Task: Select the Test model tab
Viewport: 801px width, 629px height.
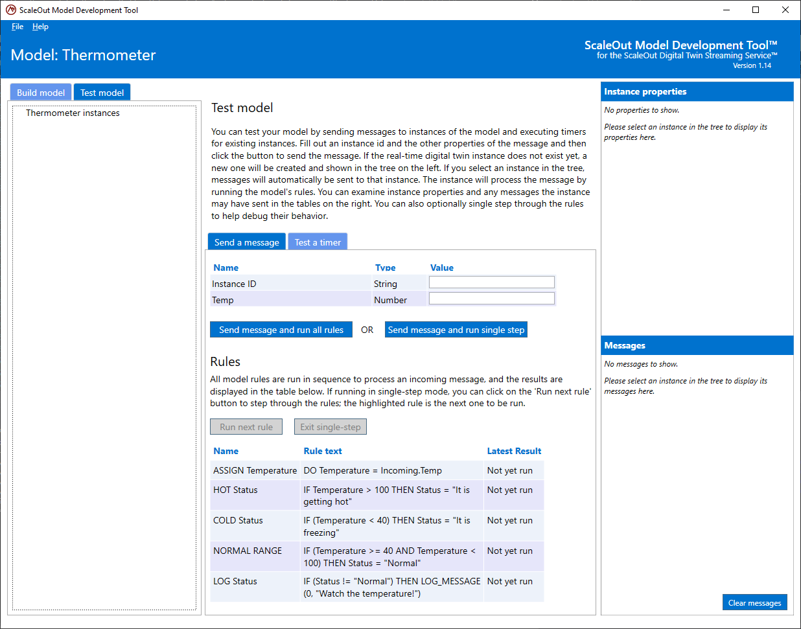Action: pos(102,93)
